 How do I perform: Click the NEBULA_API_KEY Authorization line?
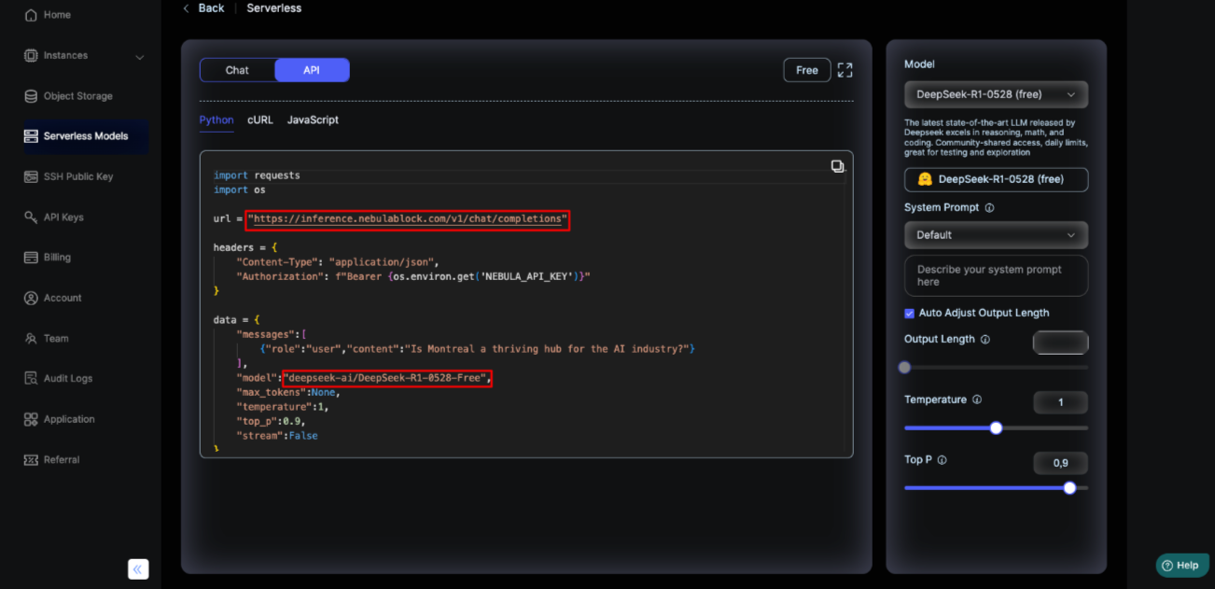click(x=413, y=277)
